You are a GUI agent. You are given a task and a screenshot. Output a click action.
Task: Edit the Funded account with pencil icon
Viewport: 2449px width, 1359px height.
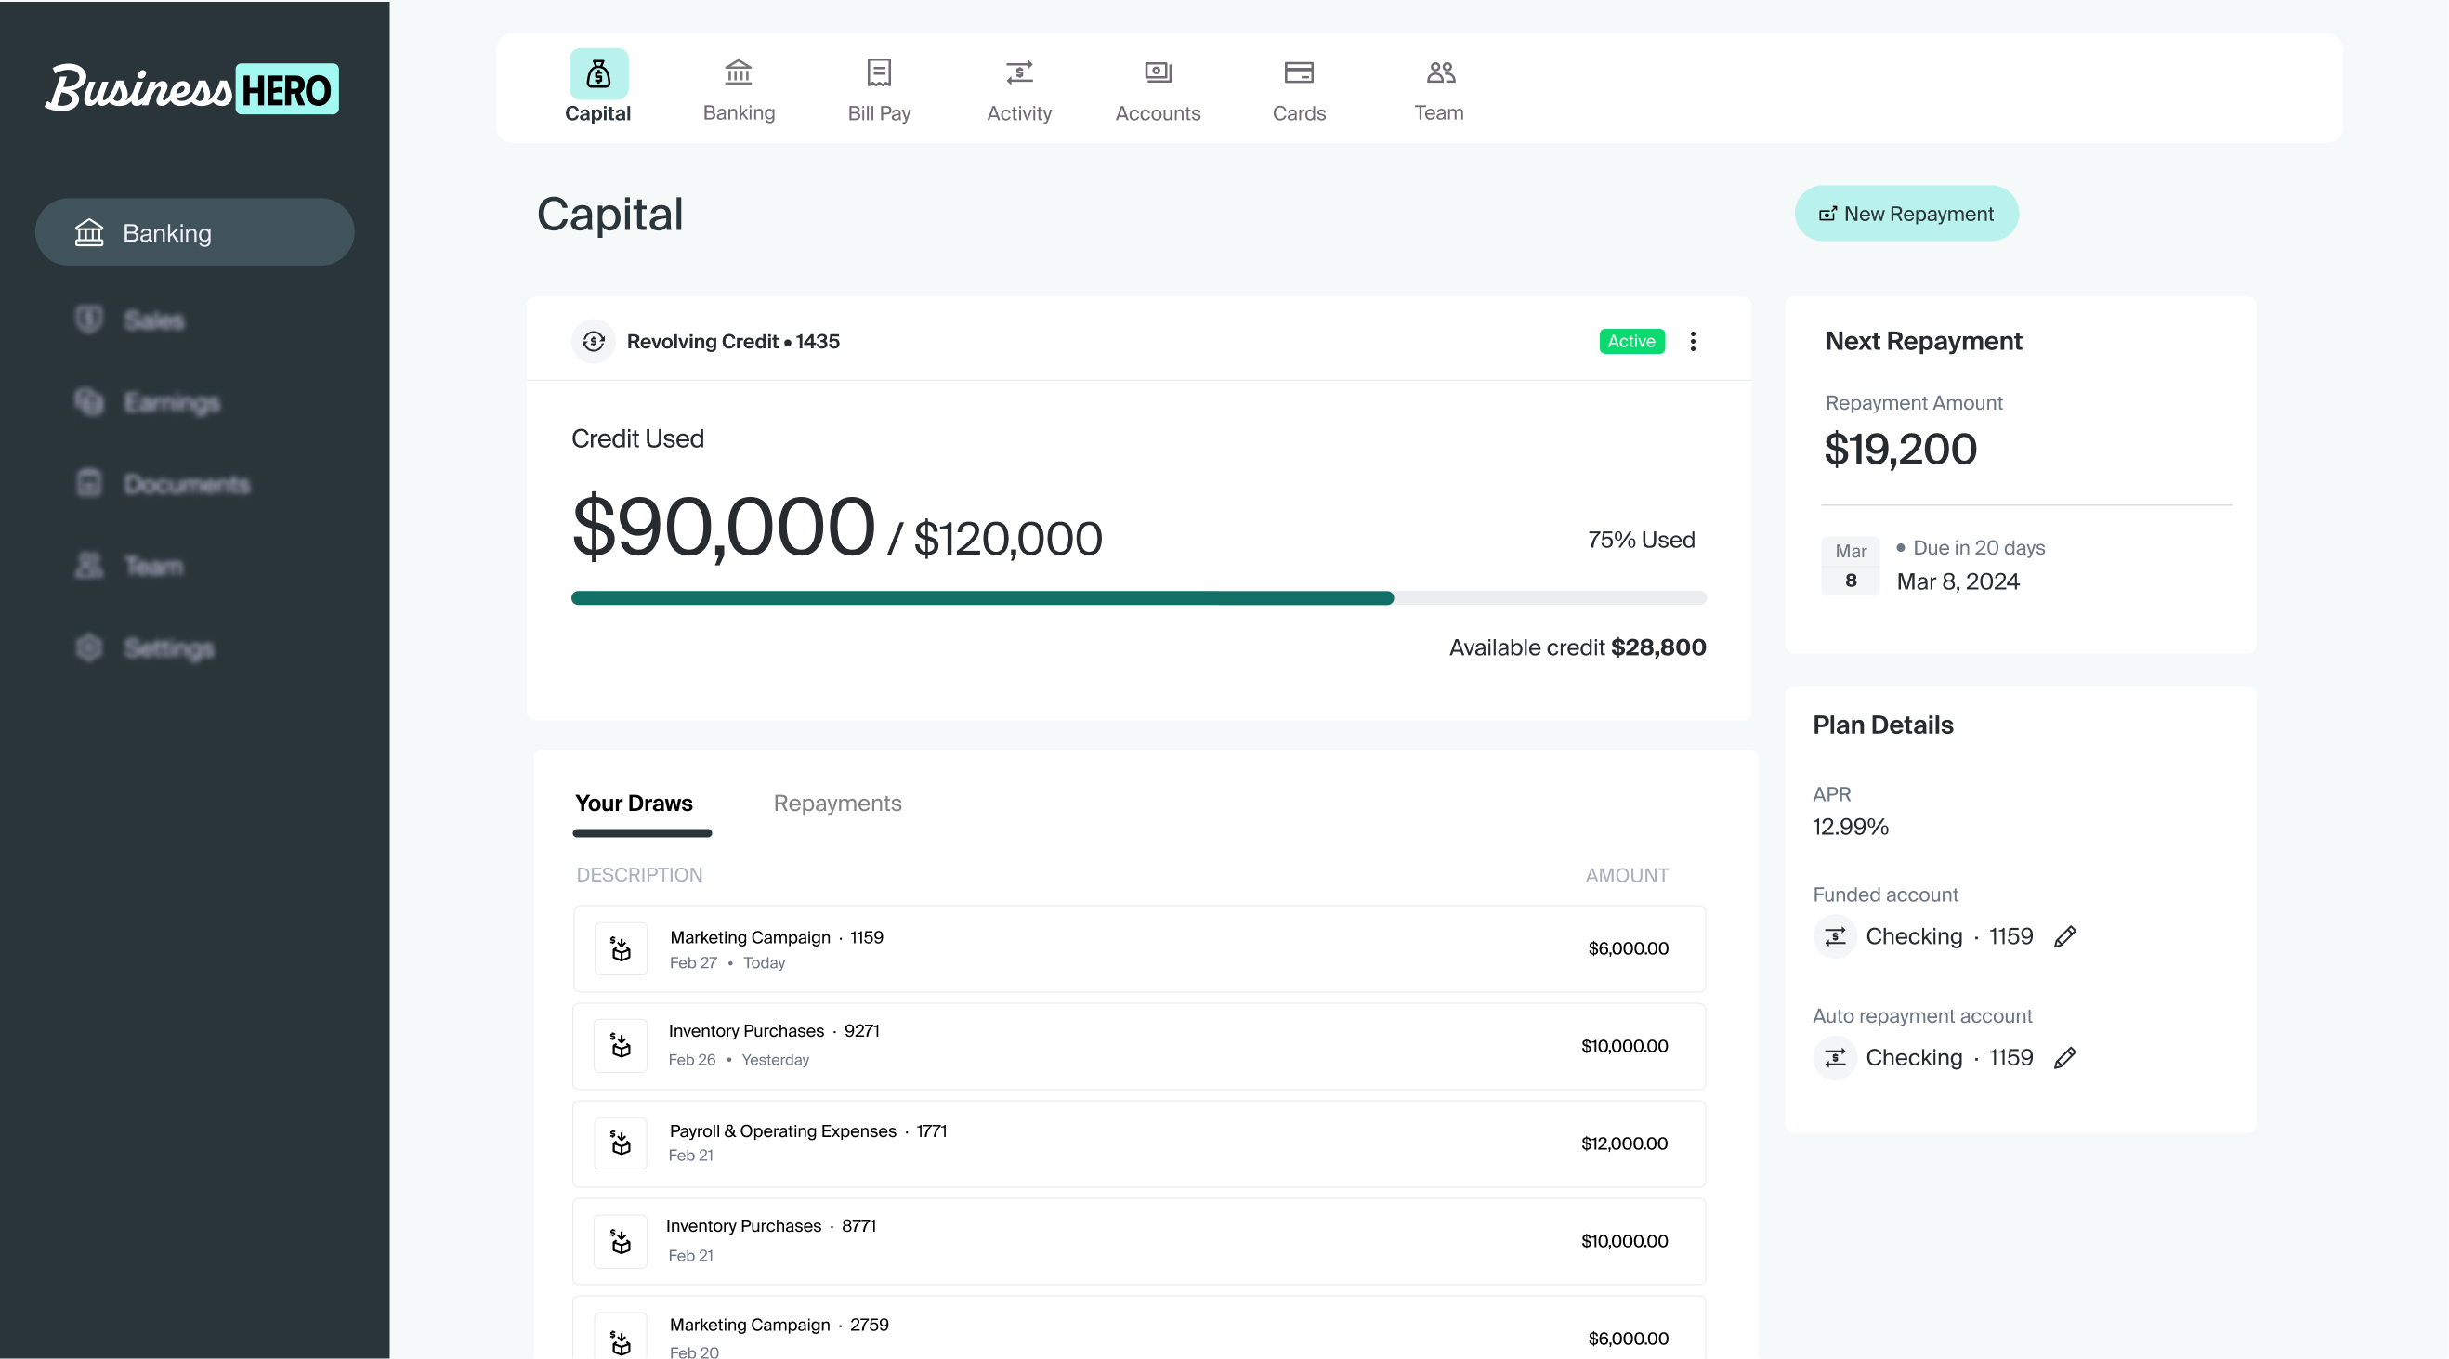point(2065,937)
